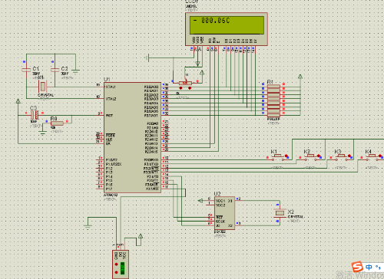Screen dimensions: 384x279
Task: Click the LCD display screen component
Action: coord(227,29)
